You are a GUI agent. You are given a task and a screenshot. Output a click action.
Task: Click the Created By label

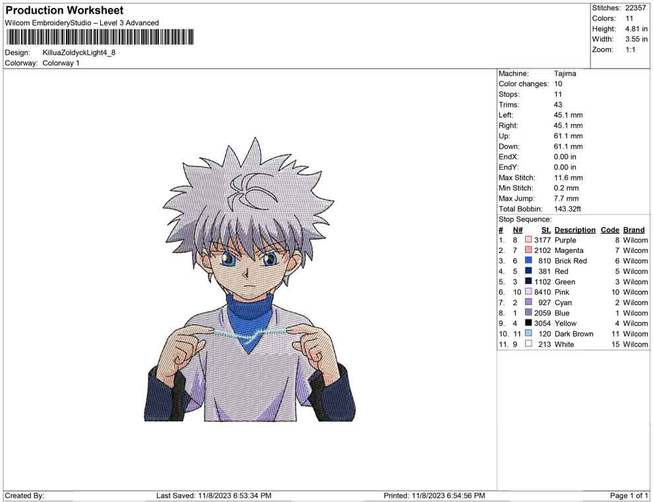pyautogui.click(x=24, y=495)
